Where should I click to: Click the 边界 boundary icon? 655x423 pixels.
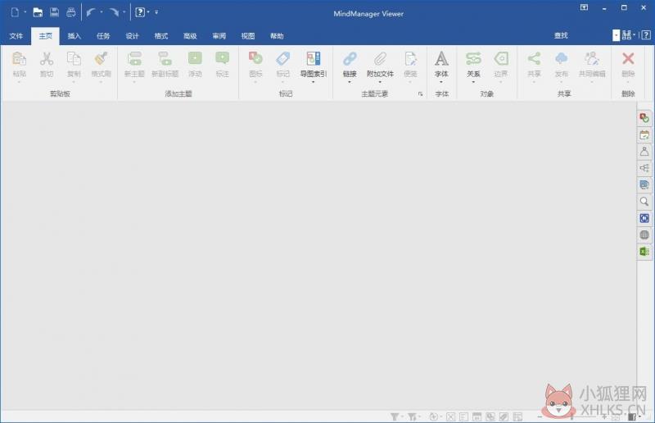click(501, 58)
